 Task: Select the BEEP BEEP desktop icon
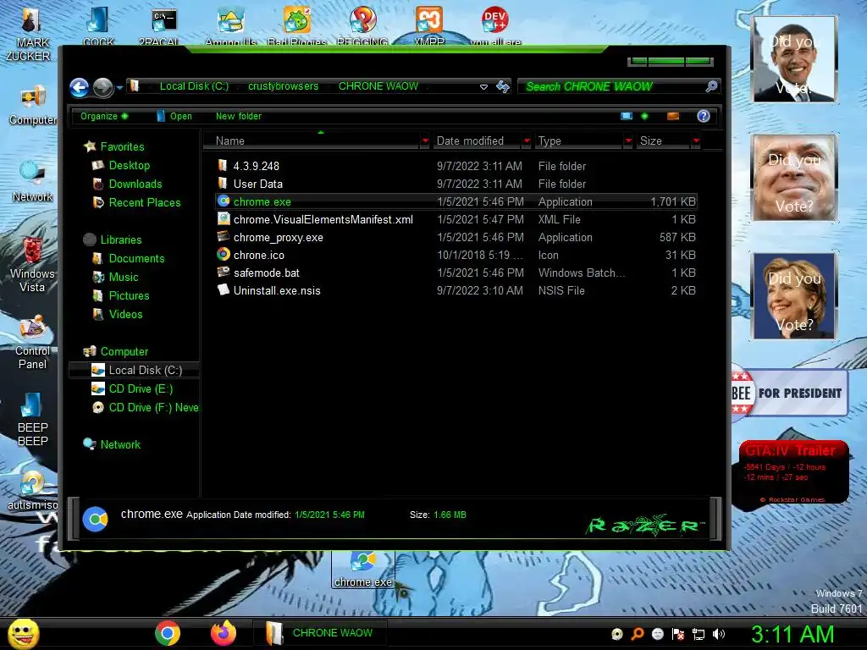pyautogui.click(x=32, y=420)
